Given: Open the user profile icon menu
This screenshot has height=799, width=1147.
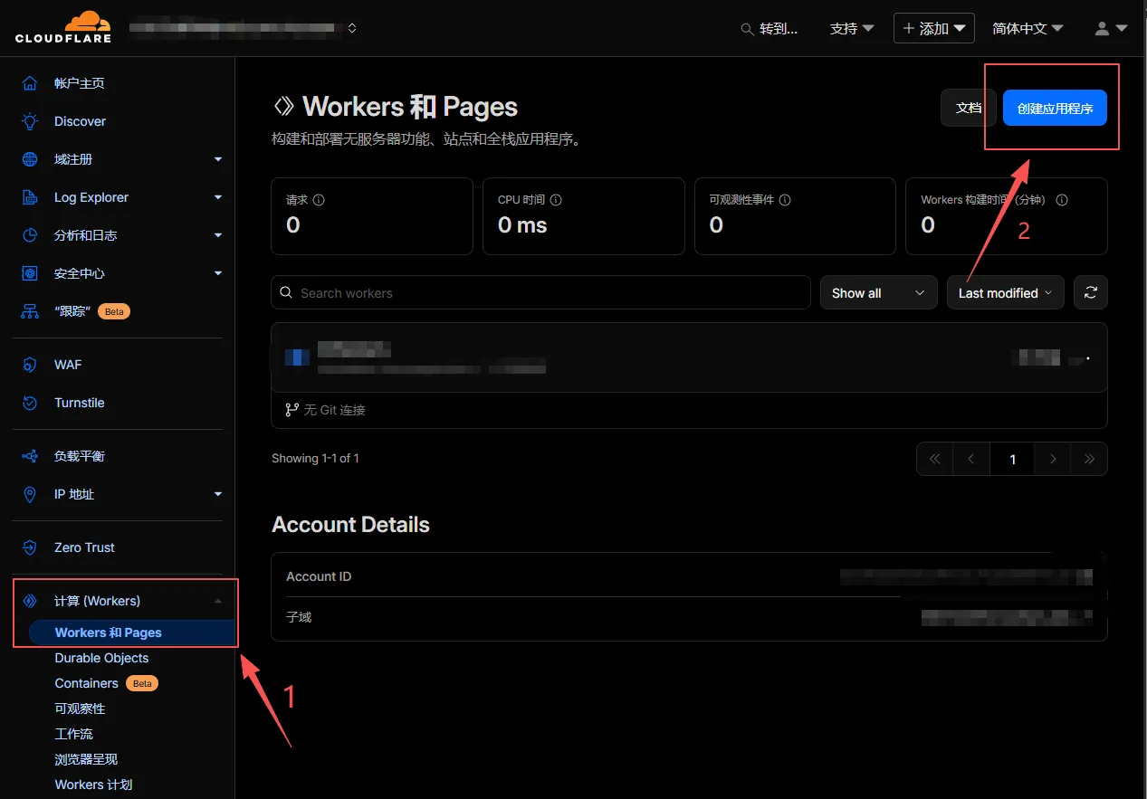Looking at the screenshot, I should click(1110, 29).
